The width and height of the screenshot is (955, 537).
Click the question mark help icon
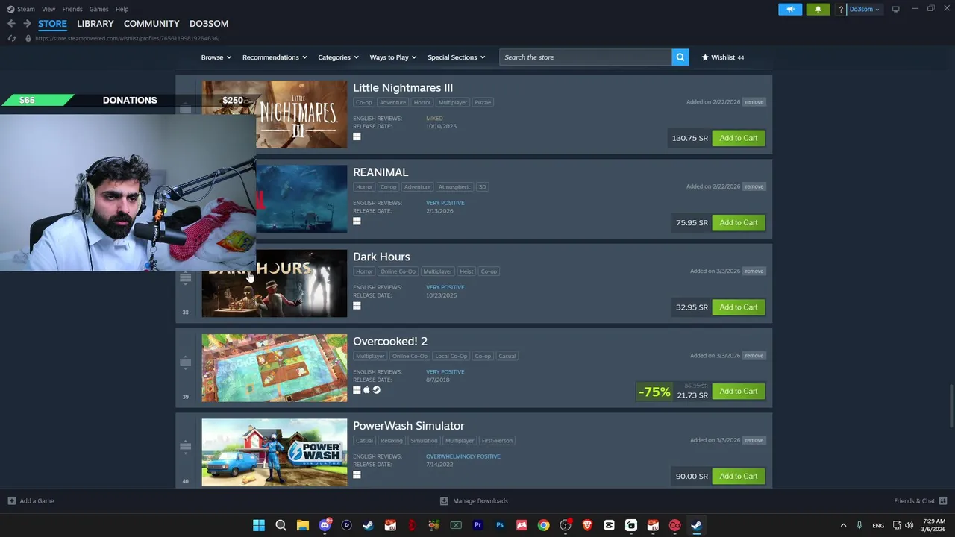[x=841, y=9]
